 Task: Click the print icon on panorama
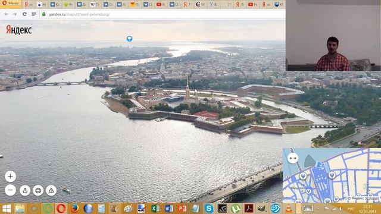point(38,190)
